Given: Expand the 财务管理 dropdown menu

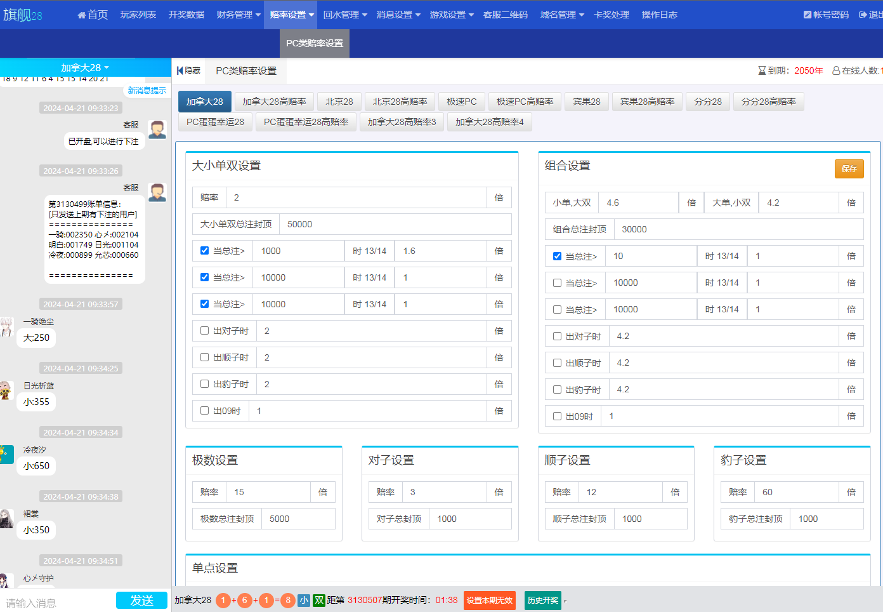Looking at the screenshot, I should (x=239, y=15).
